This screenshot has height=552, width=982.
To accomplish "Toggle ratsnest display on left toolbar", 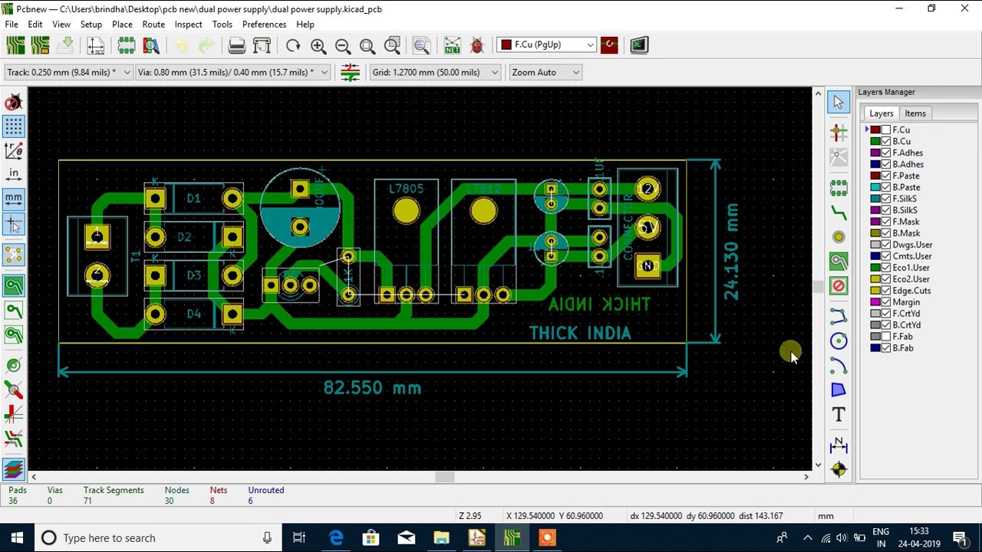I will click(13, 255).
